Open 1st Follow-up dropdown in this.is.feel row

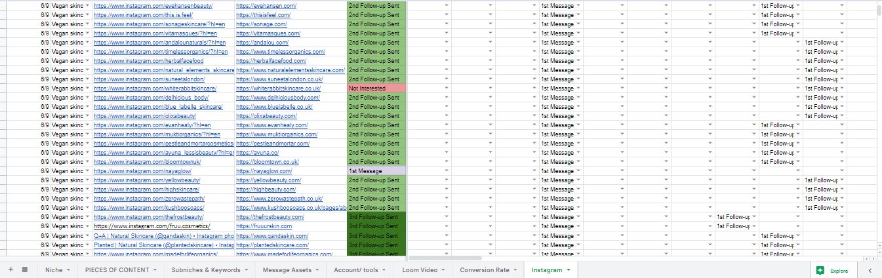(x=797, y=15)
